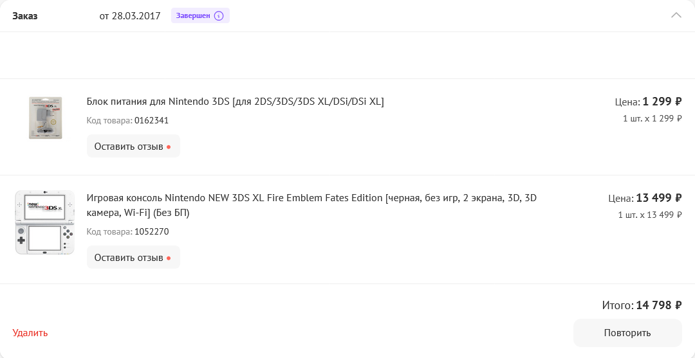Click the quantity line 1 шт. x 13 499 ₽

(x=649, y=215)
